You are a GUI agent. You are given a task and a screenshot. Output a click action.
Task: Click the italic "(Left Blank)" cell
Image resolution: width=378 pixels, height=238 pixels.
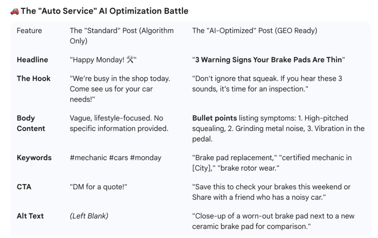coord(89,216)
